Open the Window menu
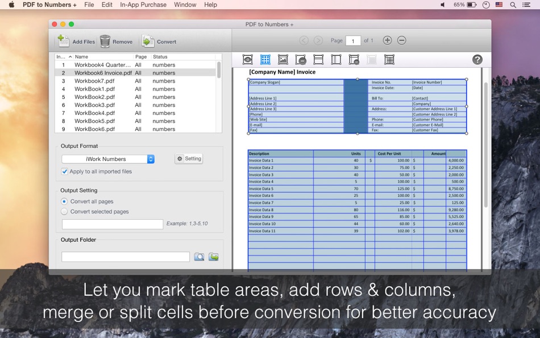Image resolution: width=540 pixels, height=338 pixels. click(185, 5)
